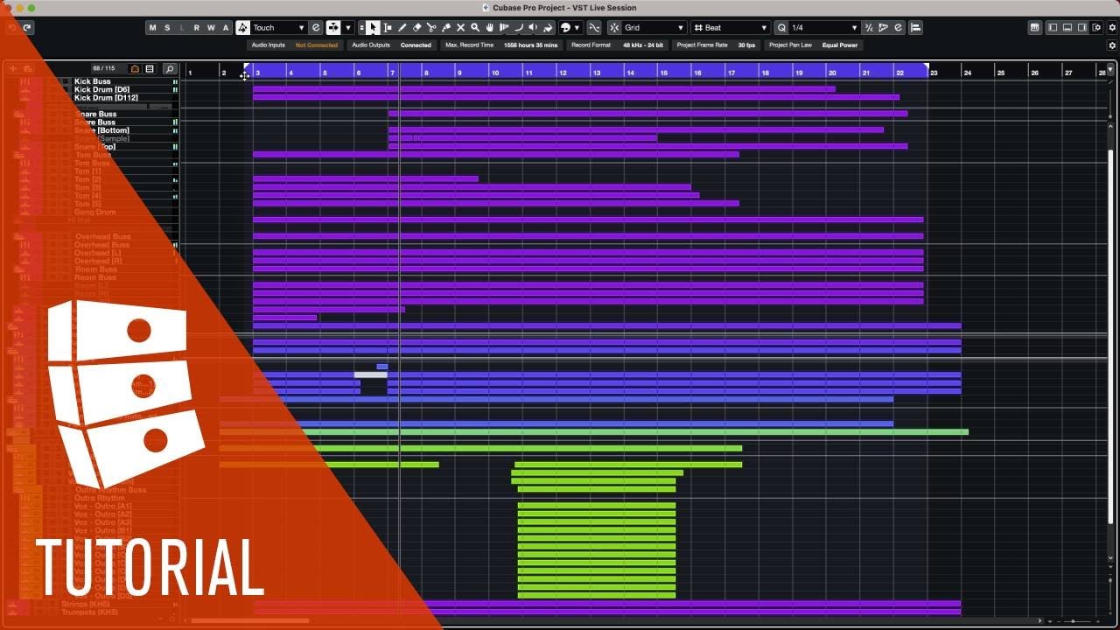Open toolbar setup gear icon
The height and width of the screenshot is (630, 1120).
(1112, 28)
